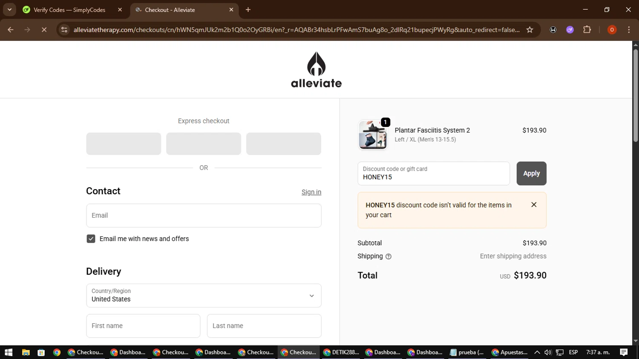The width and height of the screenshot is (639, 359).
Task: Bookmark this page with the star icon
Action: [530, 30]
